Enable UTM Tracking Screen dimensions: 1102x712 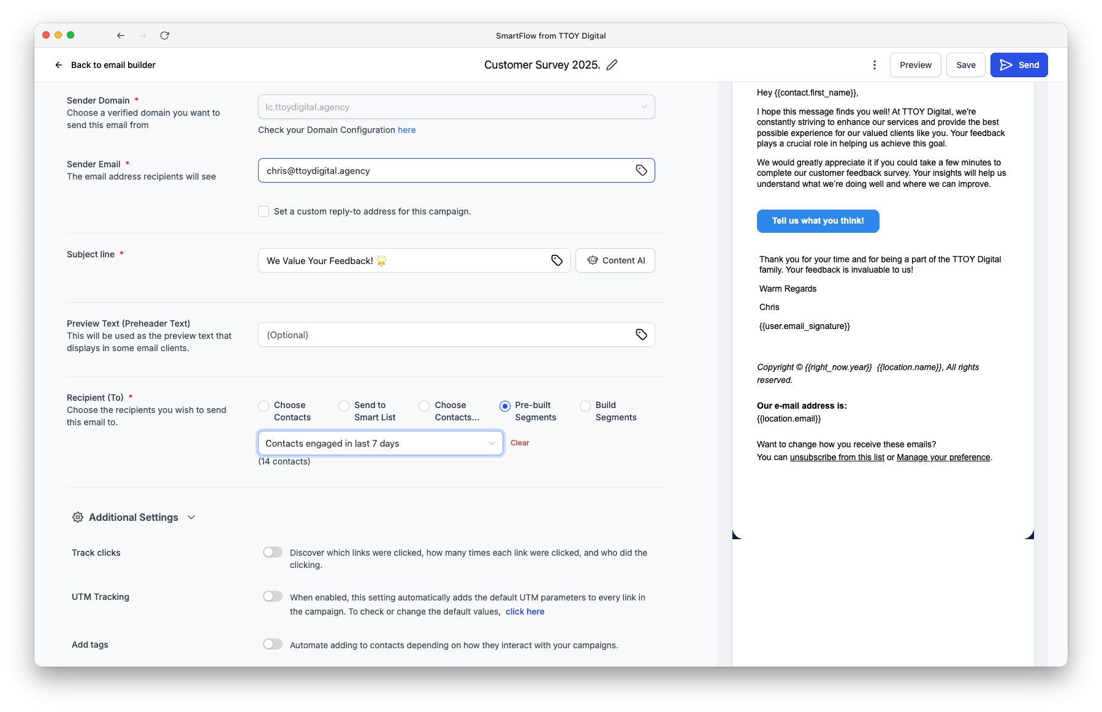(x=272, y=596)
